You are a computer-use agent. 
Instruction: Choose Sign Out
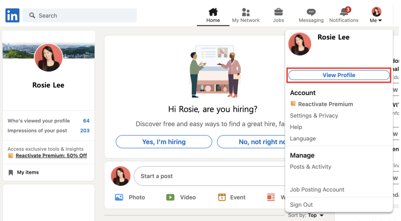tap(301, 205)
